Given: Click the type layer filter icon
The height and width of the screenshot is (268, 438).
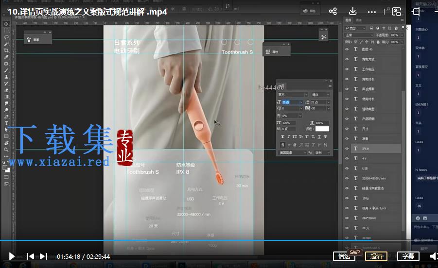Looking at the screenshot, I should point(384,28).
